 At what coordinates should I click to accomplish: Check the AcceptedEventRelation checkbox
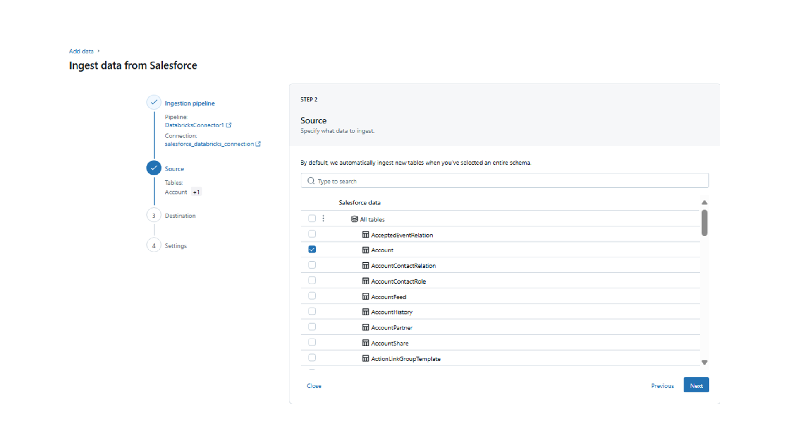(x=312, y=234)
